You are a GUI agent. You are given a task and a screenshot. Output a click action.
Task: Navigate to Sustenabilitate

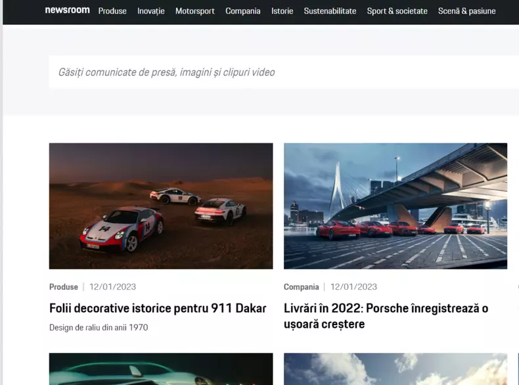330,11
